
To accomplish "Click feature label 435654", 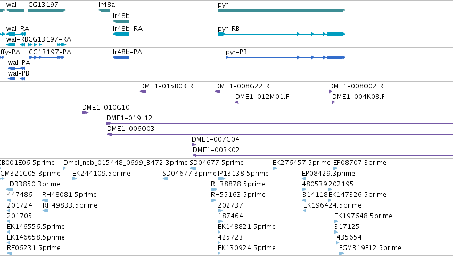I will tap(349, 237).
